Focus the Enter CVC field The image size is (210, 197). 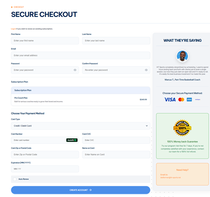pyautogui.click(x=116, y=140)
